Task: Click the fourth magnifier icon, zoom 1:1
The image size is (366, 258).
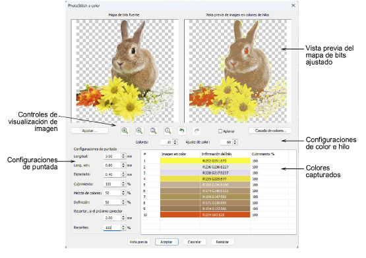Action: [168, 131]
